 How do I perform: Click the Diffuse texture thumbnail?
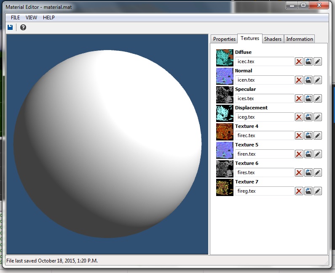(x=225, y=58)
